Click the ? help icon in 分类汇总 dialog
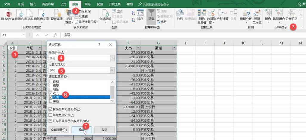Image resolution: width=306 pixels, height=140 pixels. (99, 45)
